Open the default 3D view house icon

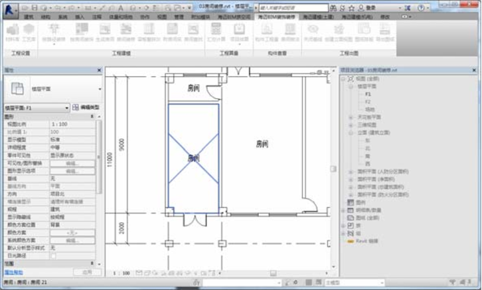[133, 8]
